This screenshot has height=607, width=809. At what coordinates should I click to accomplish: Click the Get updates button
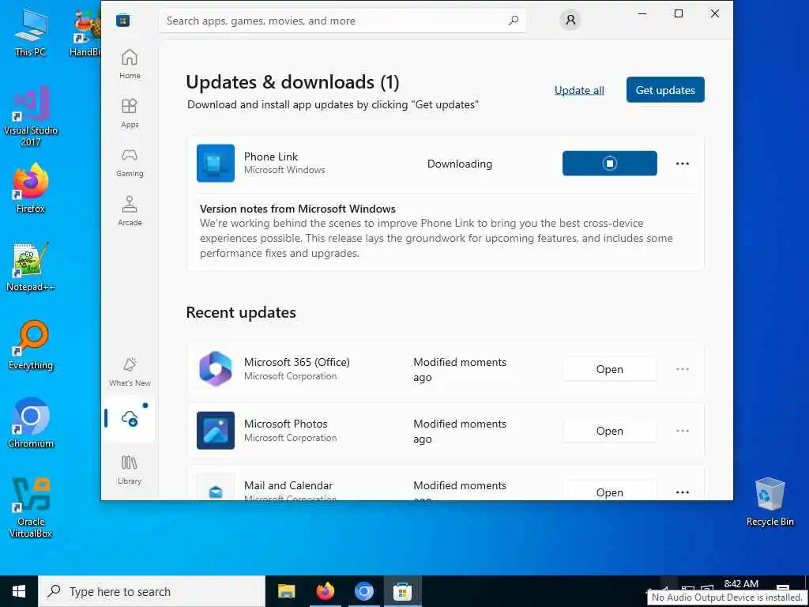665,90
